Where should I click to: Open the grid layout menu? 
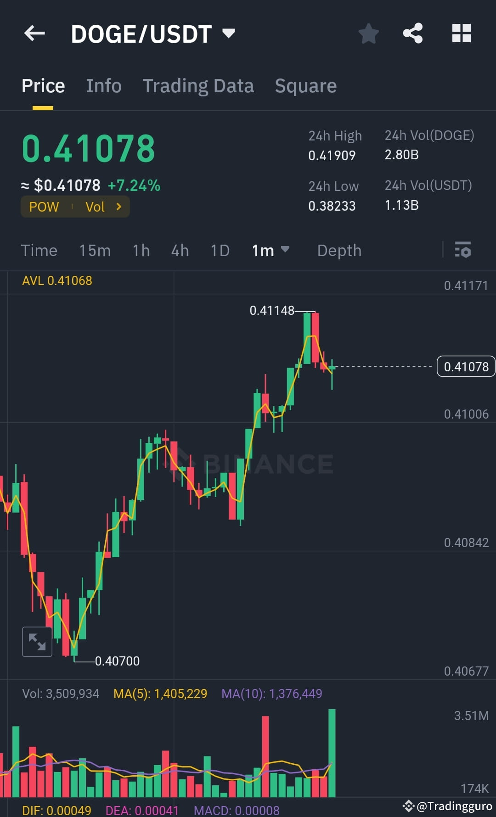click(461, 33)
